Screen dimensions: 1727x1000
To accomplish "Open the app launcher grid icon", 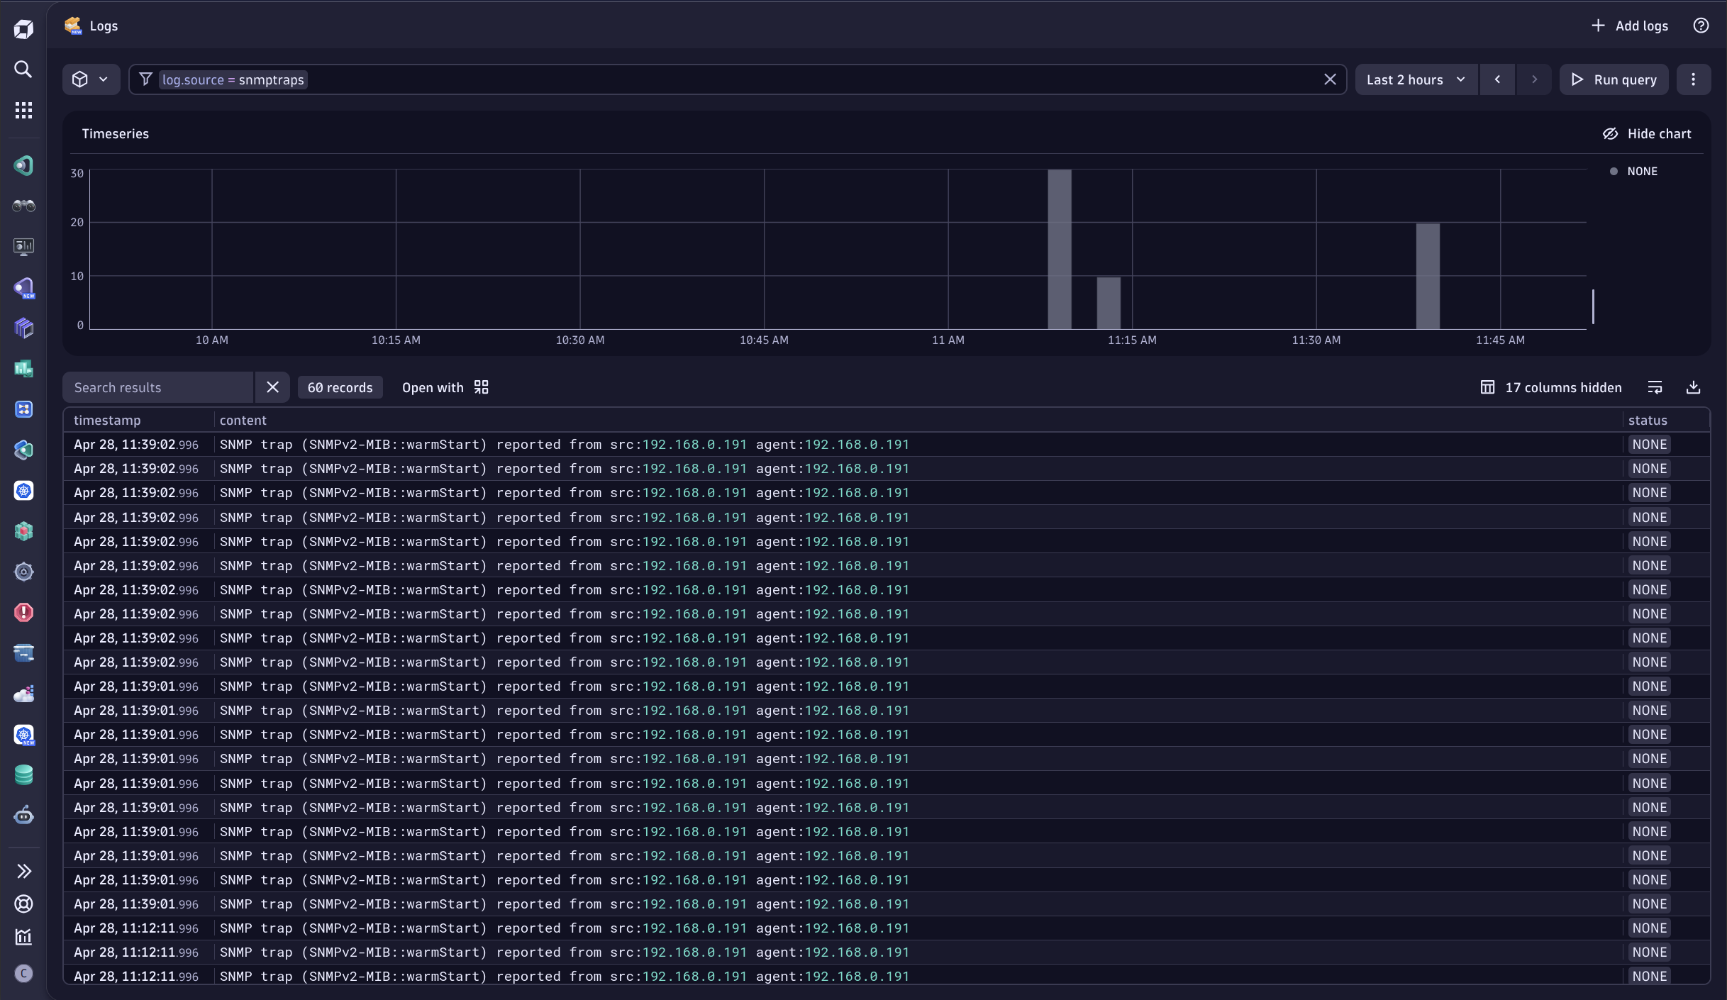I will click(x=23, y=110).
